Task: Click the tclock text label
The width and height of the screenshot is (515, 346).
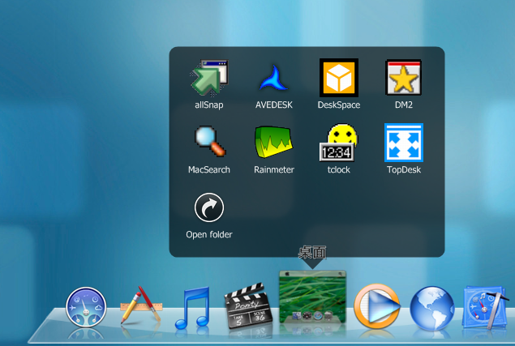Action: 339,169
